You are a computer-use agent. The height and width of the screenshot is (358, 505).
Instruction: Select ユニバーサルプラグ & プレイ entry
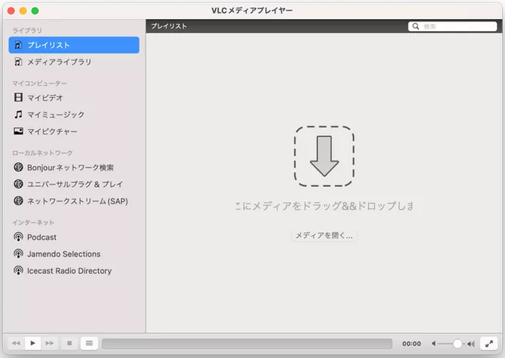pos(74,184)
